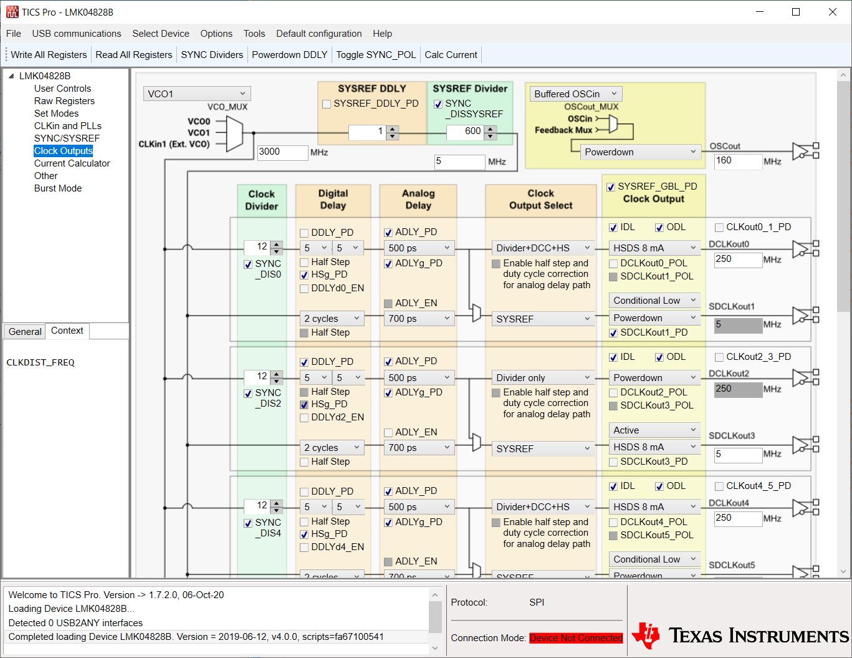Open the VCO_MUX dropdown showing VCO1
The height and width of the screenshot is (658, 852).
coord(197,93)
